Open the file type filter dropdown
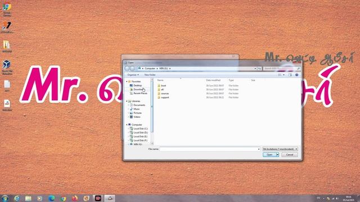The width and height of the screenshot is (360, 202). point(280,149)
